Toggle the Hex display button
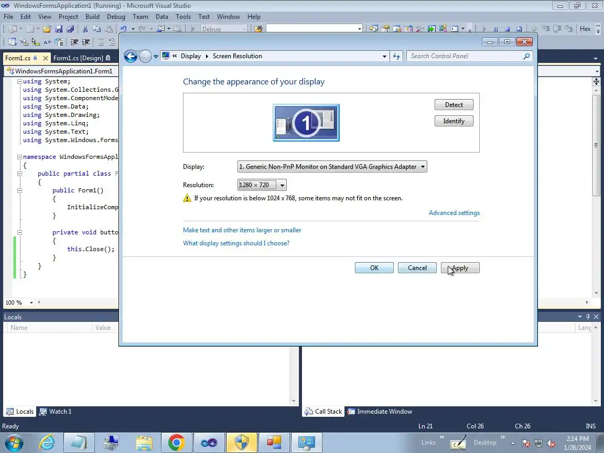Screen dimensions: 604x453 585,29
